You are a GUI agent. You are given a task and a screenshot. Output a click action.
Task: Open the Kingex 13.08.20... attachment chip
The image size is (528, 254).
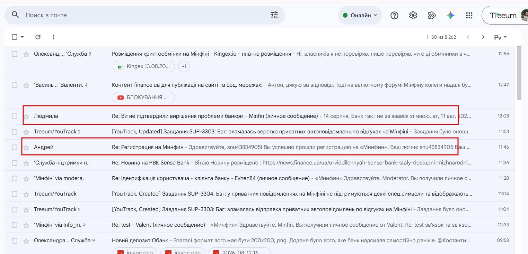[144, 66]
